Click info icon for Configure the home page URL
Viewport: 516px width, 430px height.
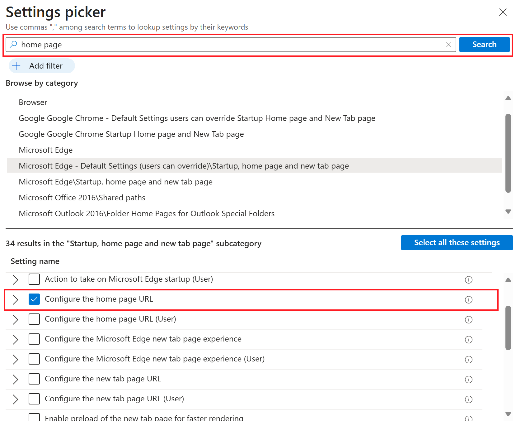(x=468, y=299)
